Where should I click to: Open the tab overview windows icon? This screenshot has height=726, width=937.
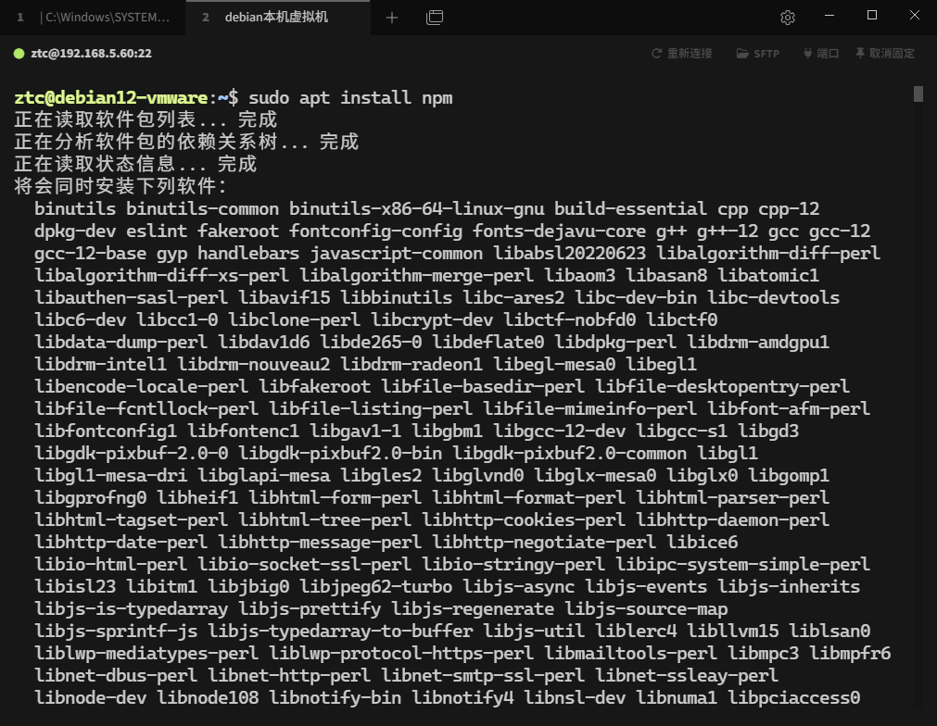(435, 17)
